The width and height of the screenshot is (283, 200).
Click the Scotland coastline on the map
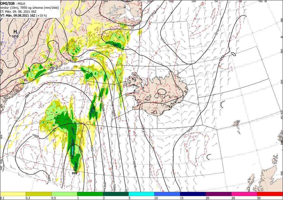click(x=265, y=178)
